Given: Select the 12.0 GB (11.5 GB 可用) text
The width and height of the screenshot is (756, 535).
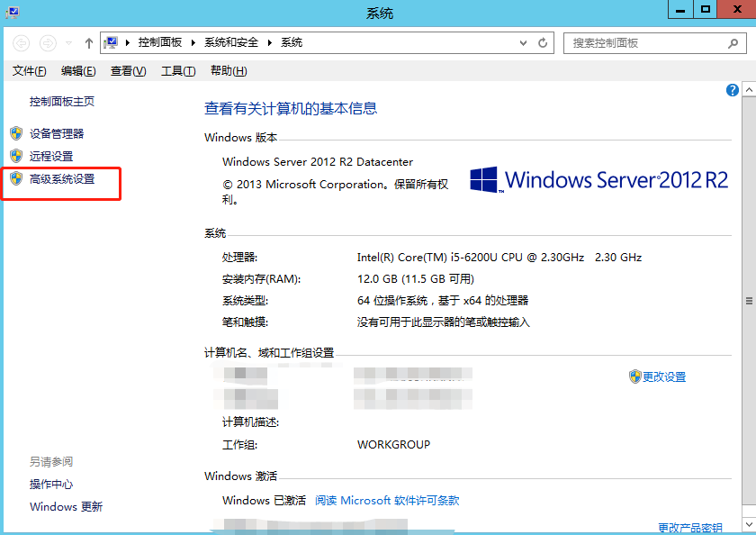Looking at the screenshot, I should pos(416,279).
